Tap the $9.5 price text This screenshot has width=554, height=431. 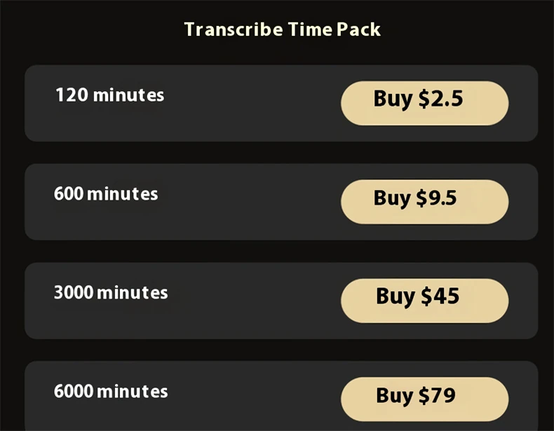tap(436, 198)
